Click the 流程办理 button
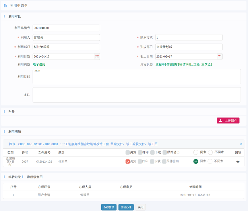The image size is (248, 211). (x=126, y=207)
